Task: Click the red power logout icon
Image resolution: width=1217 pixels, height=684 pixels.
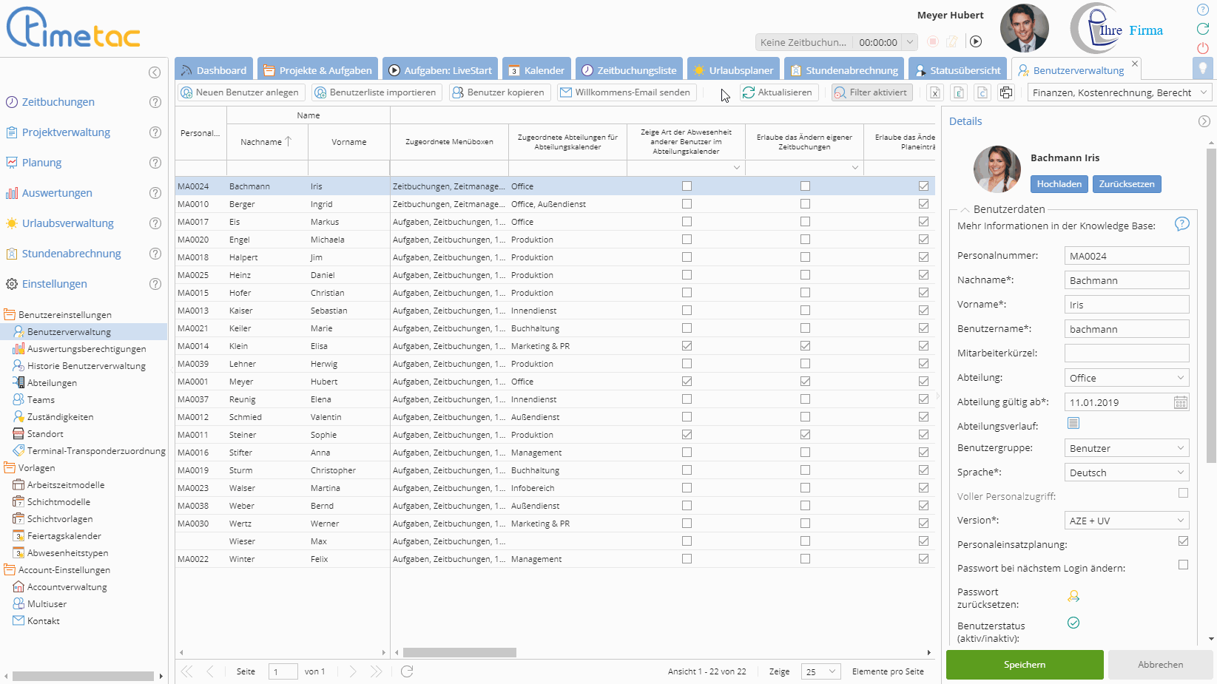Action: 1203,48
